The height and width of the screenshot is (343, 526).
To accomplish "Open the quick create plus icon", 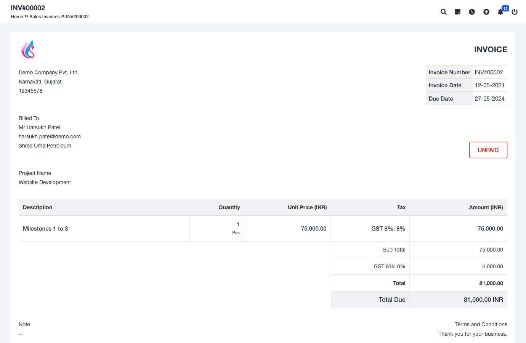I will tap(486, 12).
